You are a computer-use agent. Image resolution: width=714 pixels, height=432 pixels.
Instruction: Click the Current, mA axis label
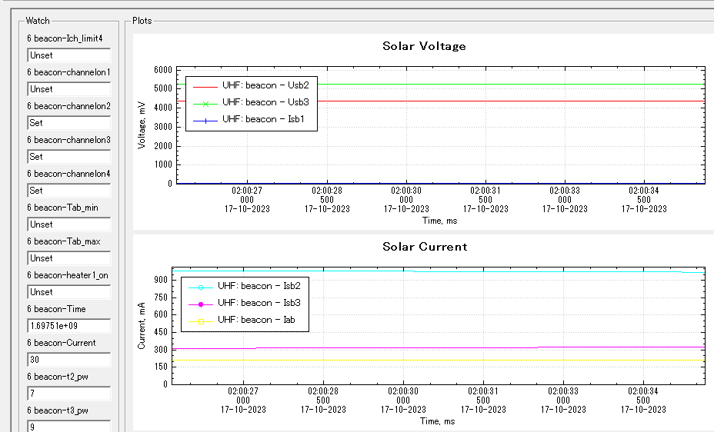pyautogui.click(x=142, y=326)
